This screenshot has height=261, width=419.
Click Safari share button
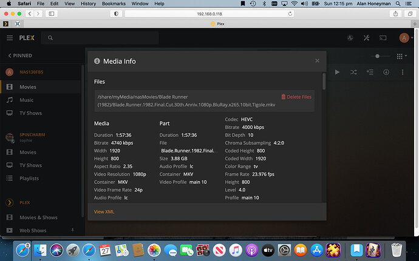[x=395, y=13]
